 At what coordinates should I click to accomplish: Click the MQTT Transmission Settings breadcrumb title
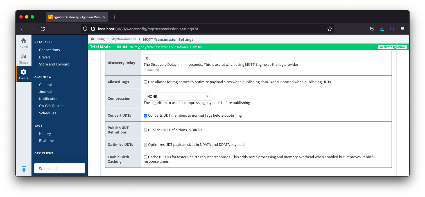tap(168, 39)
